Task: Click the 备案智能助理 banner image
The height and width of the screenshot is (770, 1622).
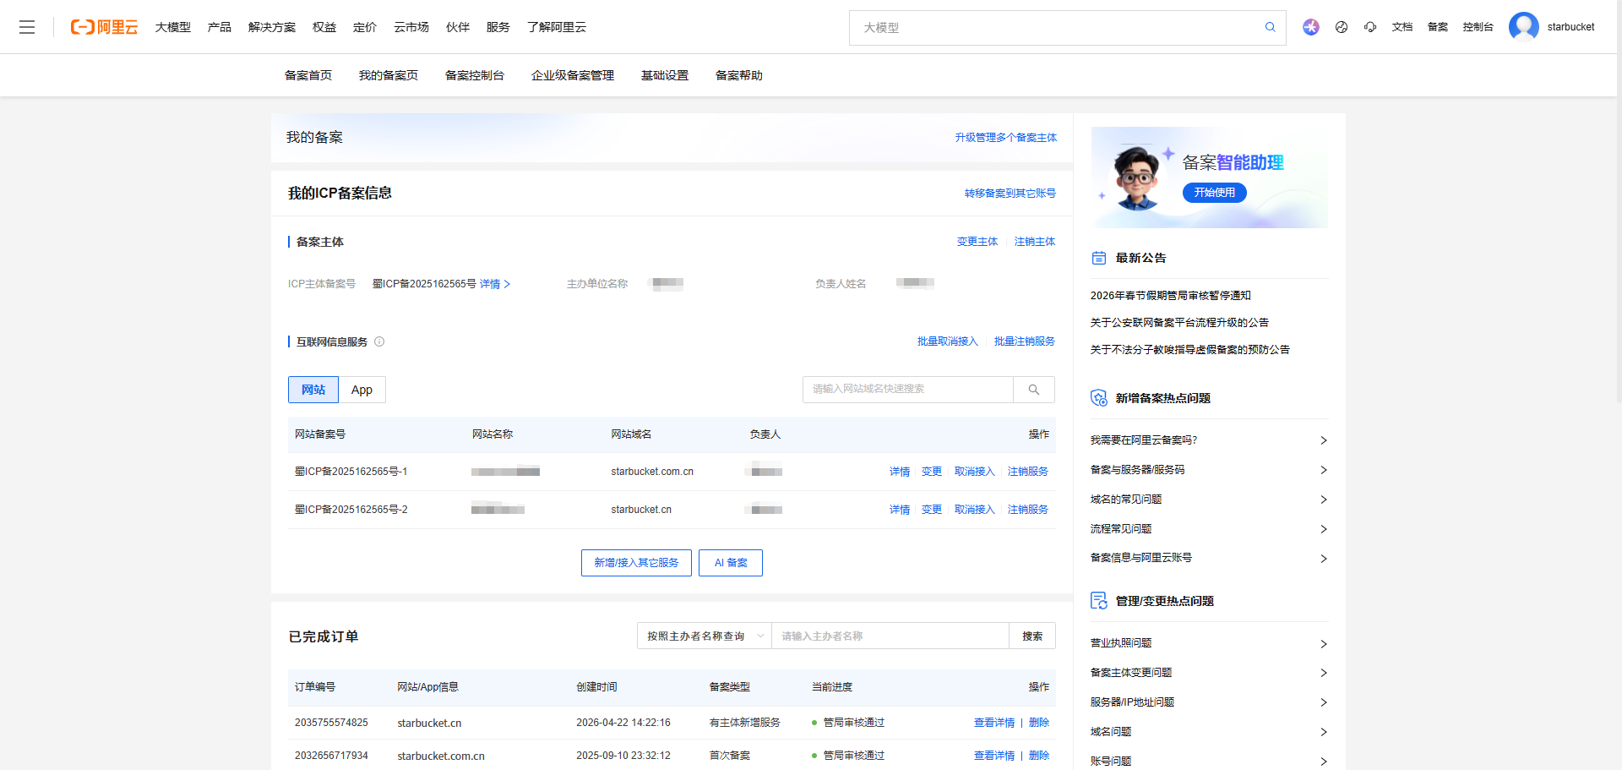Action: 1210,177
